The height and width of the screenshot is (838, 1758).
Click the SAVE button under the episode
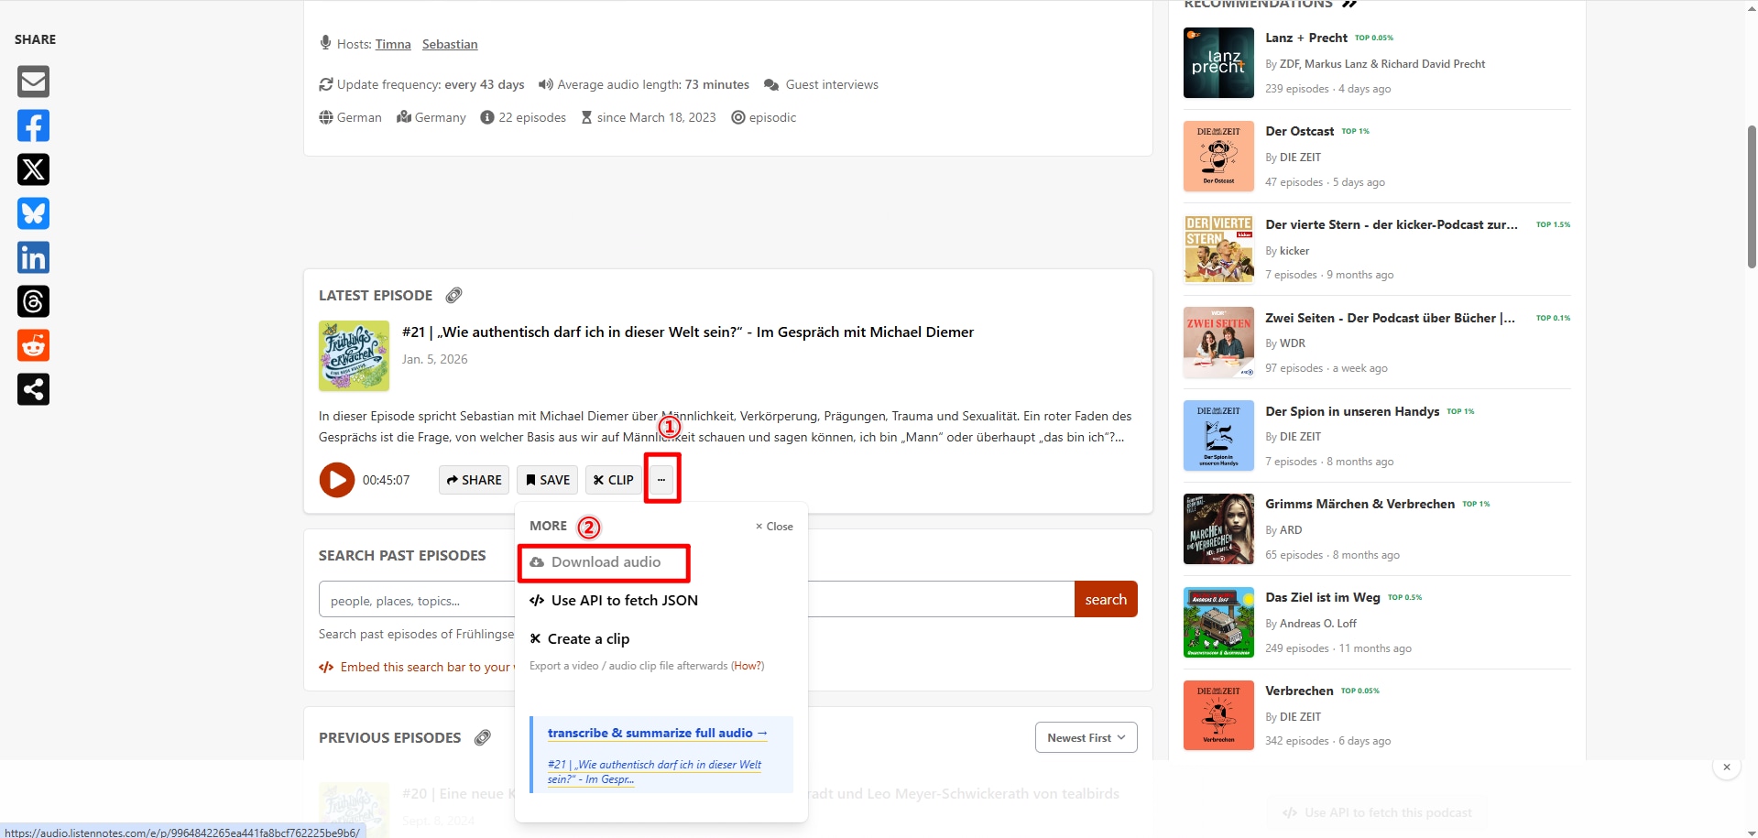[547, 479]
